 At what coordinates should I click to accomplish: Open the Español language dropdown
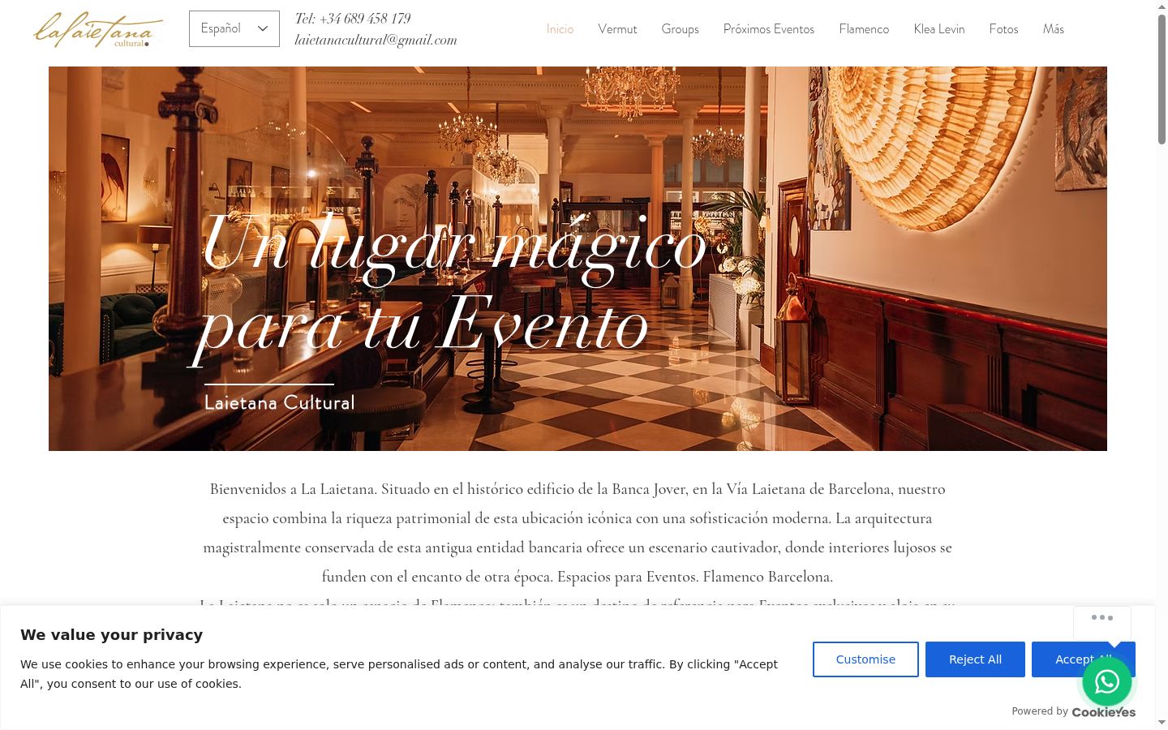[x=234, y=28]
